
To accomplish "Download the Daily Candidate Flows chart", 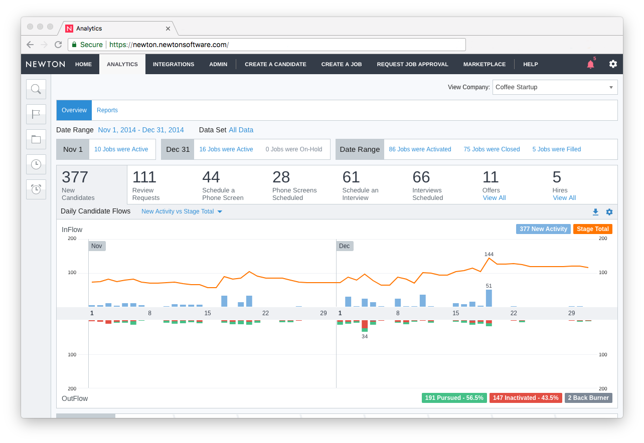I will coord(595,212).
